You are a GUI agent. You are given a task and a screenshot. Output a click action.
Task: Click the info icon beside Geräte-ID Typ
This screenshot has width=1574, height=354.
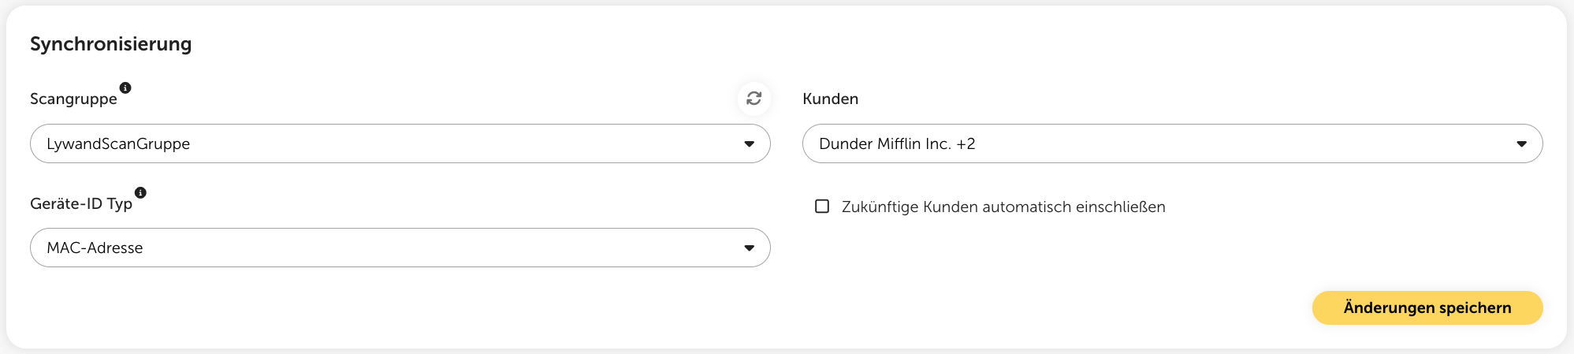tap(140, 192)
